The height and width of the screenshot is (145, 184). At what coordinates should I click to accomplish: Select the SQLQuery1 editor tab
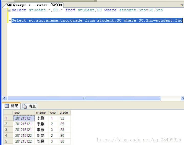34,5
